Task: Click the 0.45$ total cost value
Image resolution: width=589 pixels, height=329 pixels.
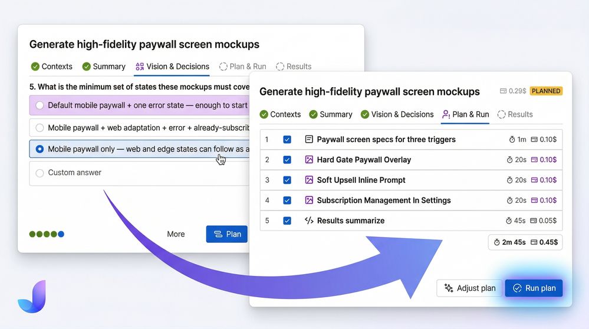Action: [x=548, y=242]
